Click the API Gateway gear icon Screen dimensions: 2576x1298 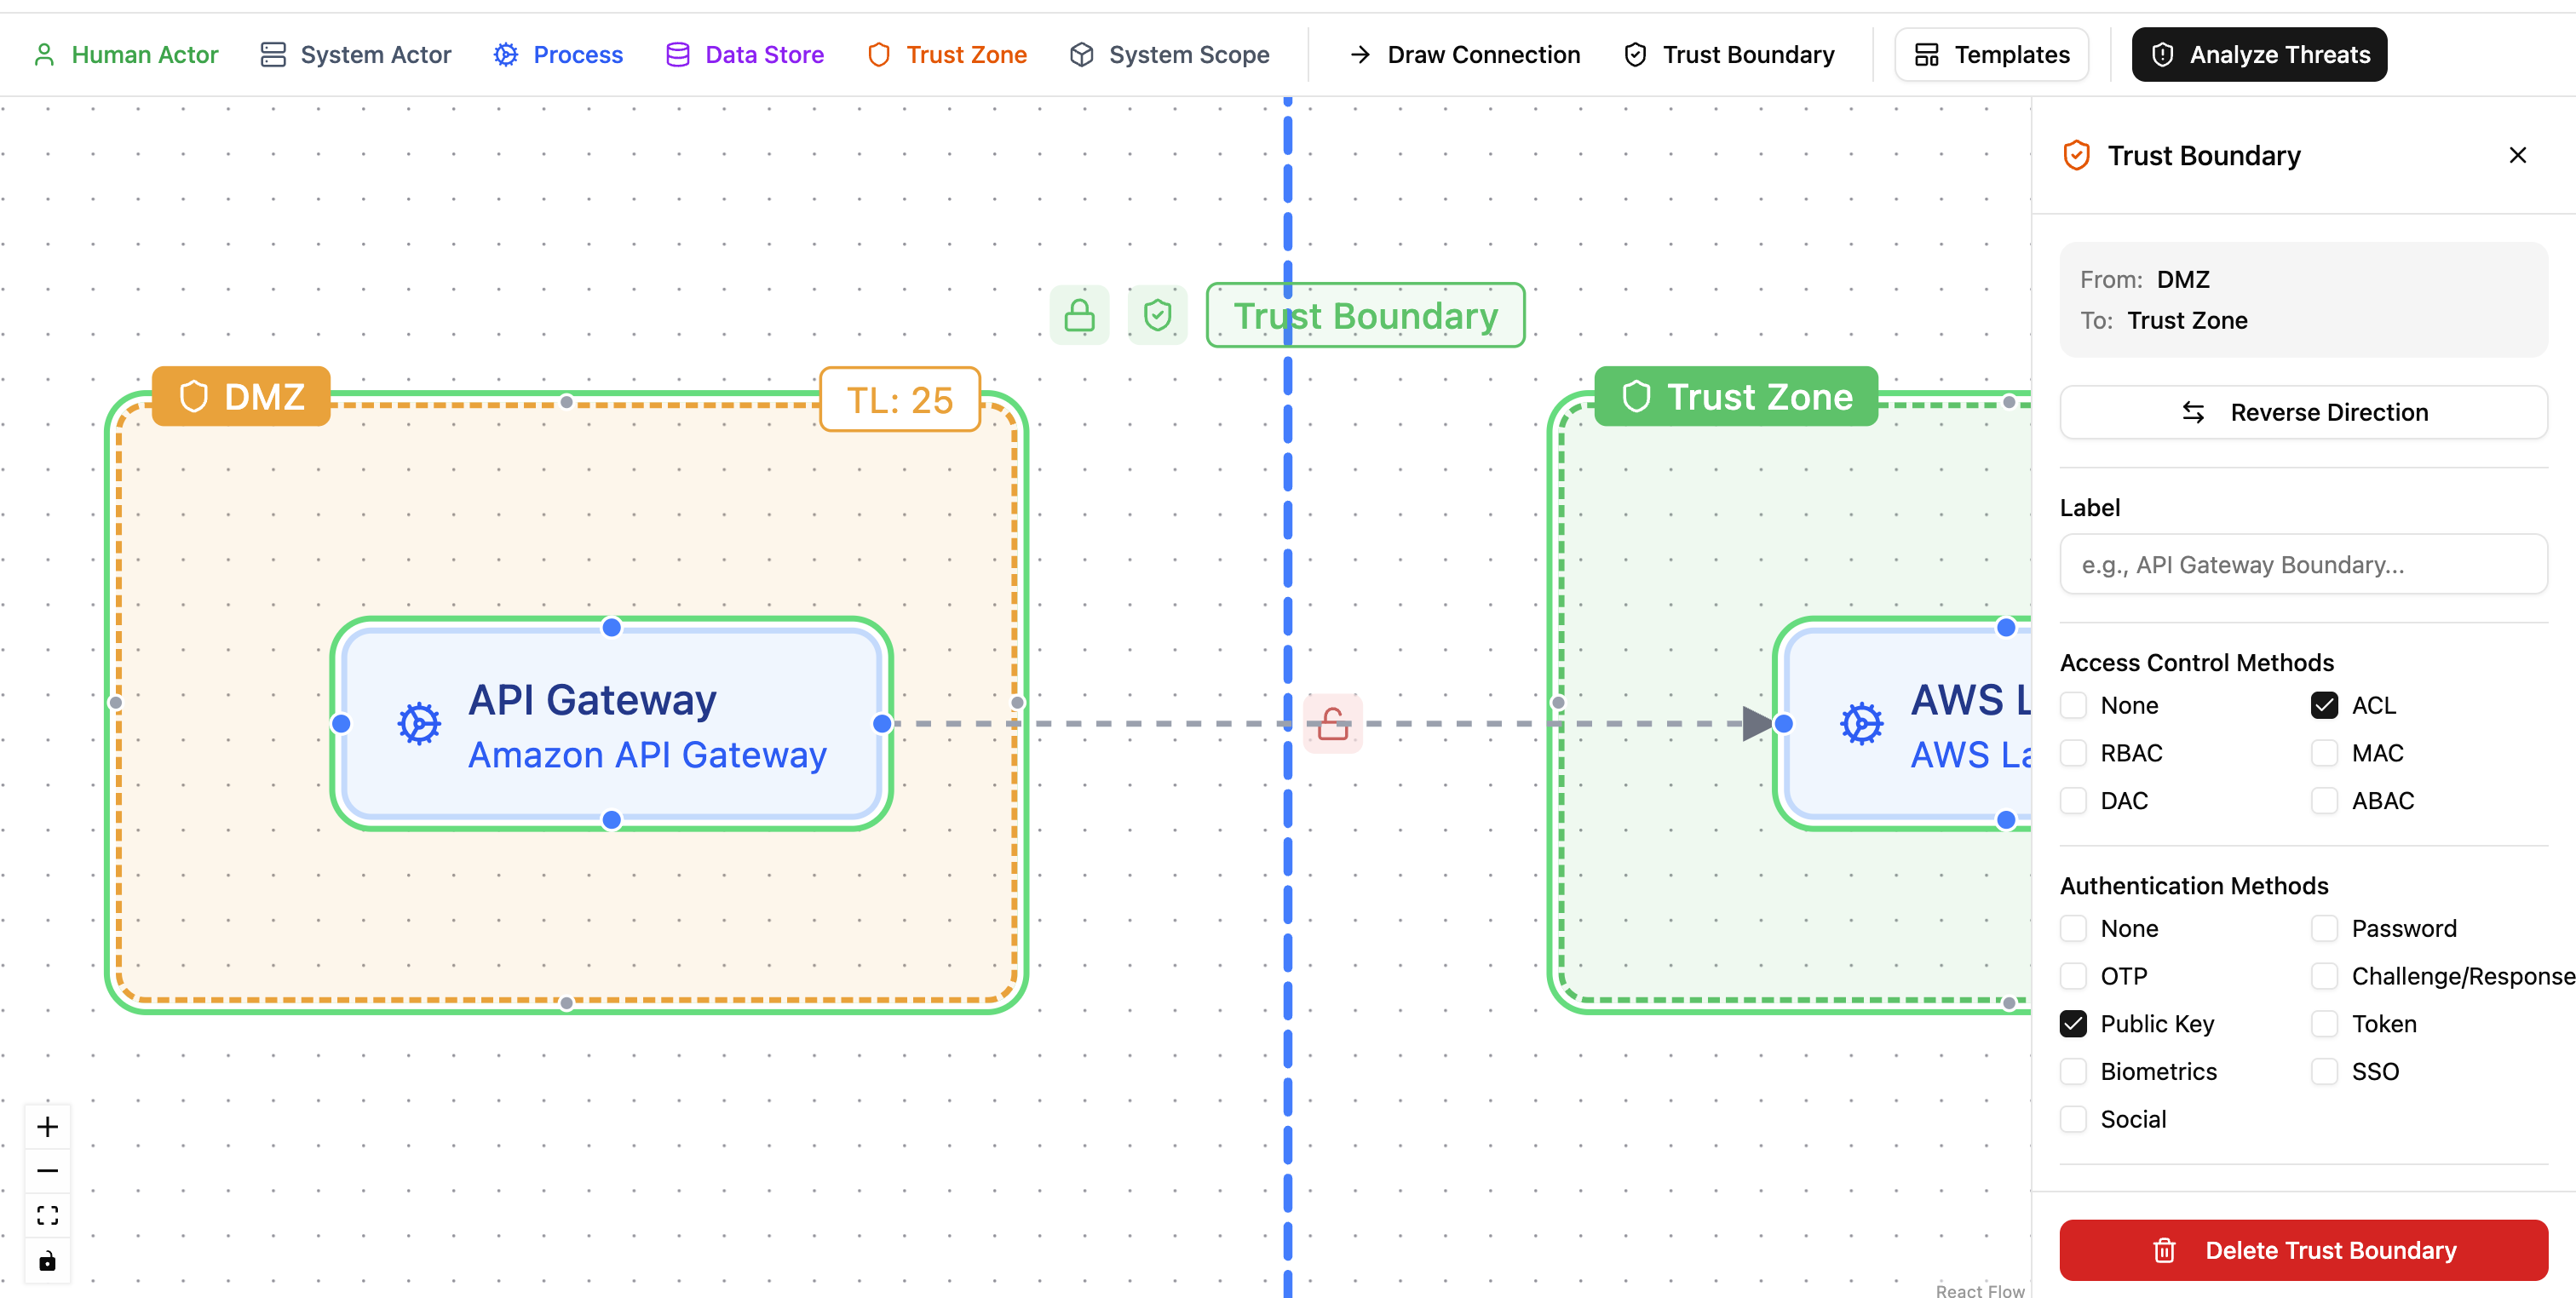tap(419, 723)
